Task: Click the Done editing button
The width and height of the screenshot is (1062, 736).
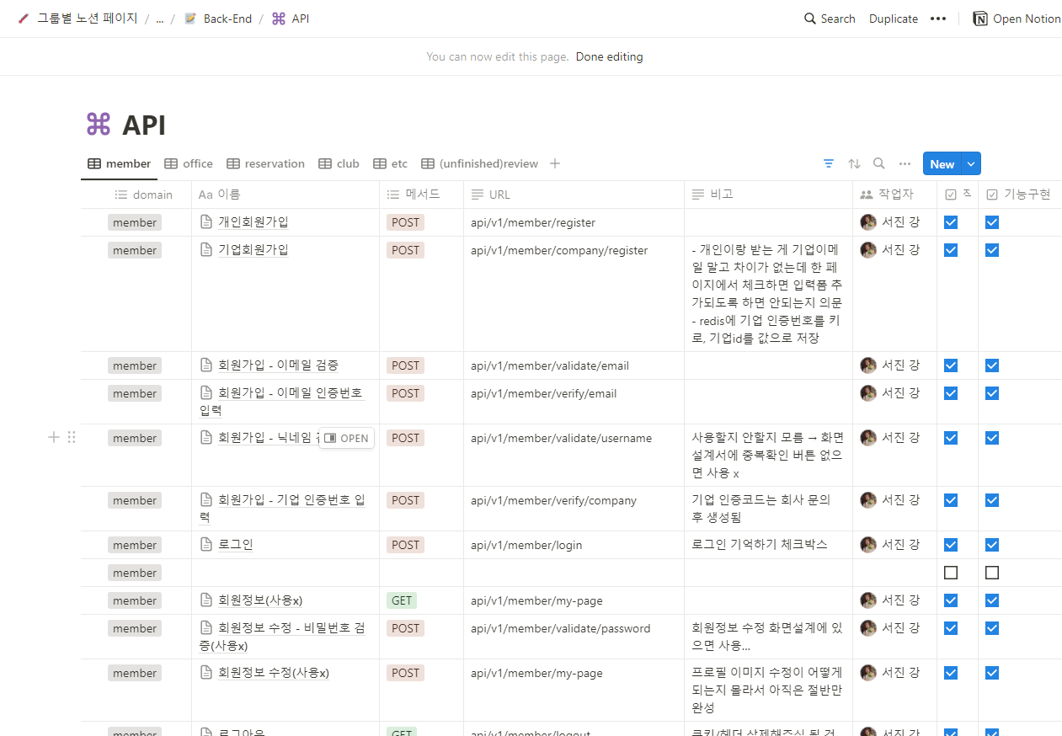Action: [x=609, y=56]
